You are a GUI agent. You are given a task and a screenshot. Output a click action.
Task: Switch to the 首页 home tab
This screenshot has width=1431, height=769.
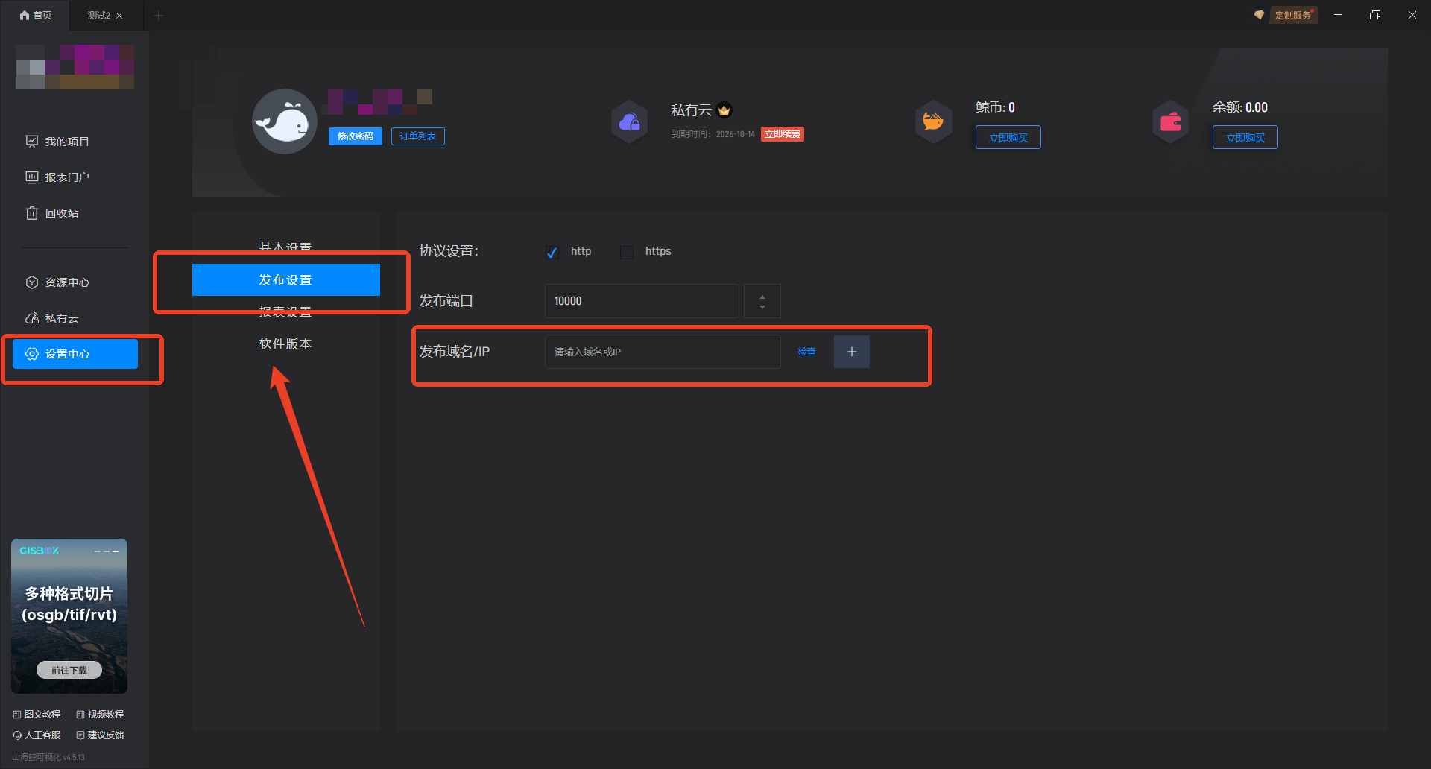tap(36, 16)
